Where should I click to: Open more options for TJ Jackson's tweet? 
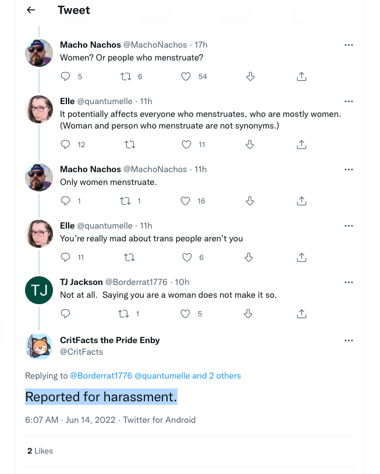tap(349, 282)
